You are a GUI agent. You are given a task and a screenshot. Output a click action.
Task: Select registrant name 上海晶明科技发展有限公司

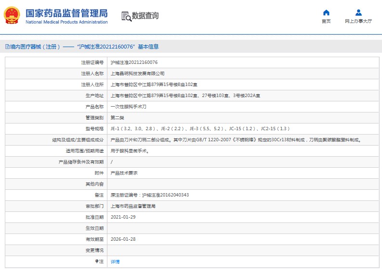pyautogui.click(x=137, y=74)
